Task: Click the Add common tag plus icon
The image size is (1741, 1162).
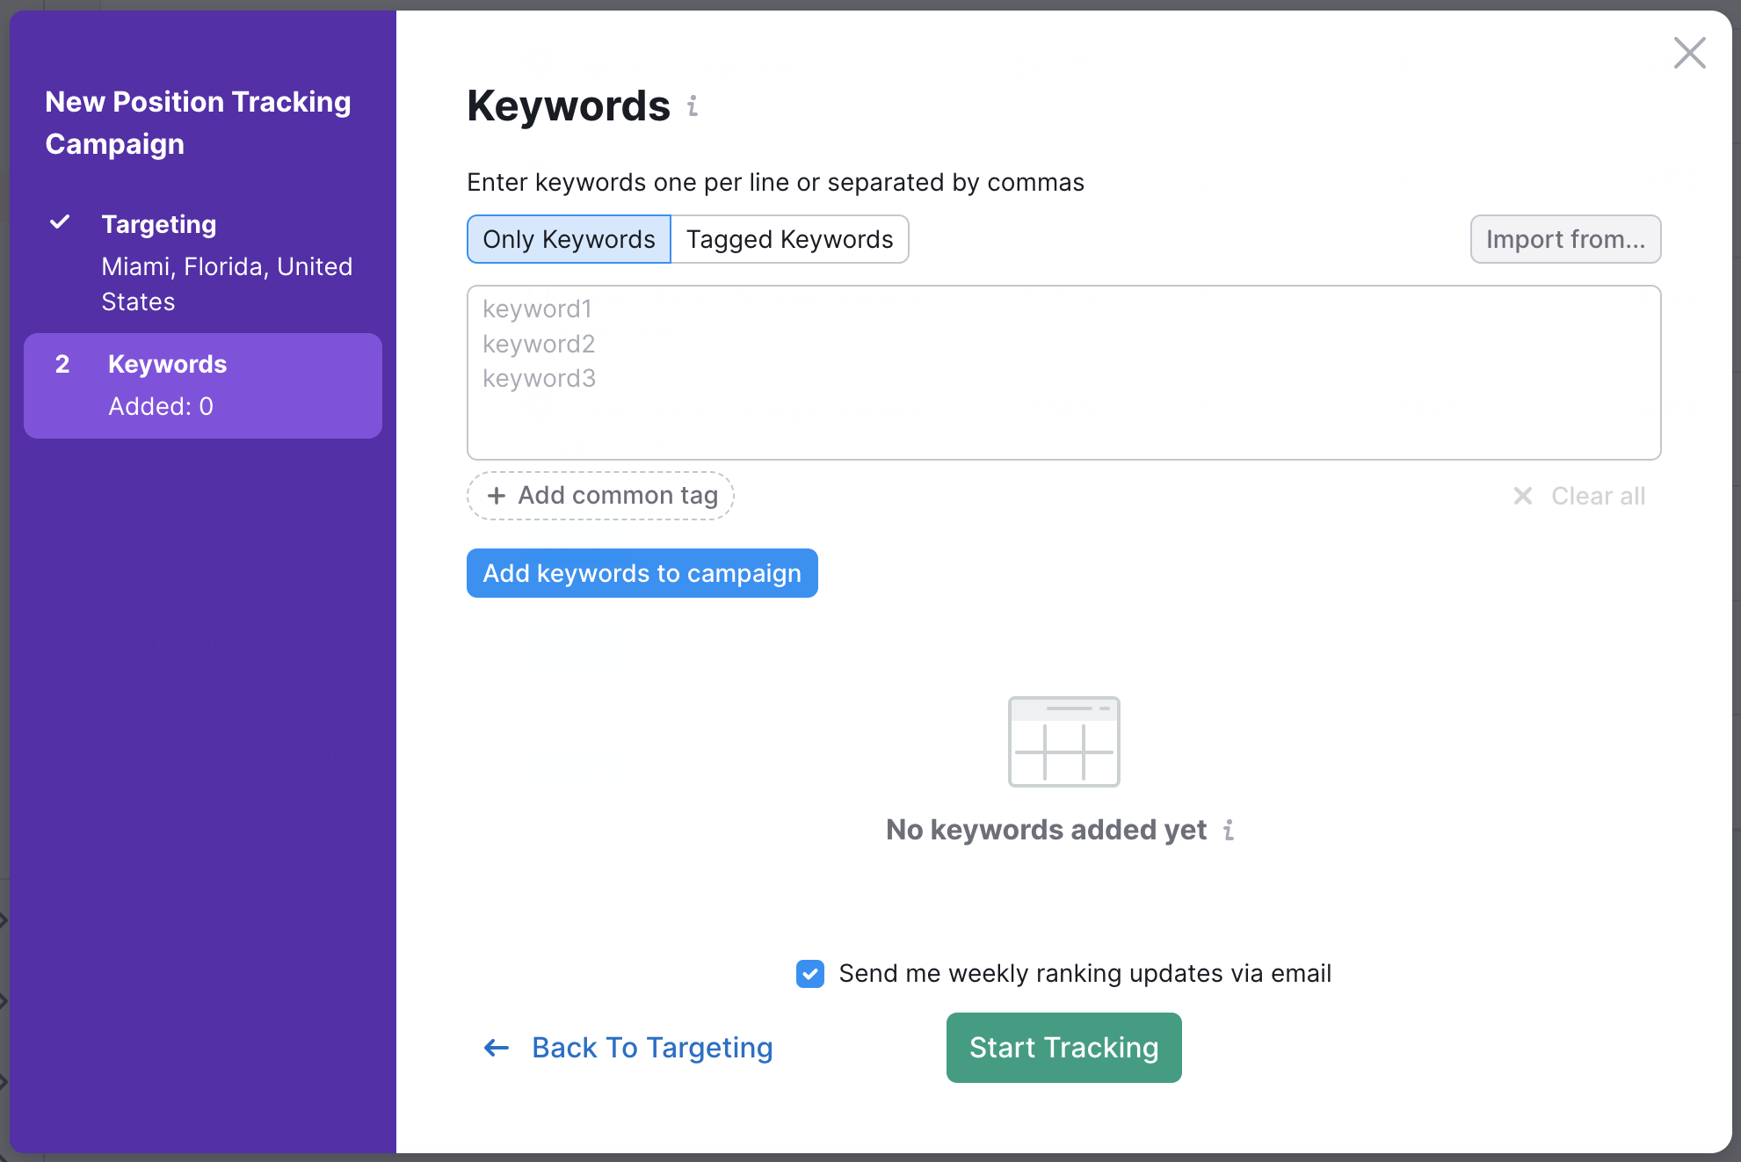Action: pyautogui.click(x=497, y=496)
